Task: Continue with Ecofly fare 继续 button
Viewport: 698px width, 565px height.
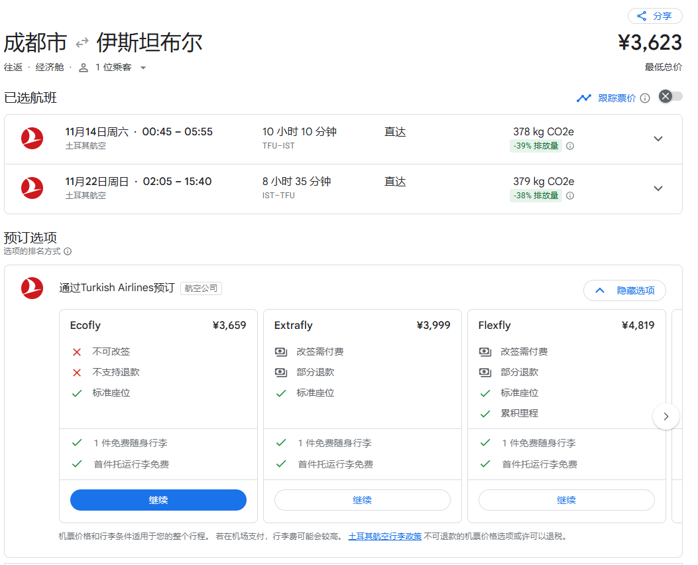Action: (x=158, y=500)
